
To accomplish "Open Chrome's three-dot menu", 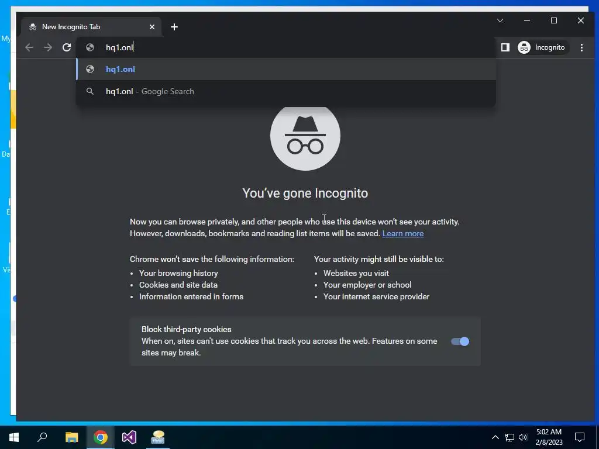I will (581, 47).
